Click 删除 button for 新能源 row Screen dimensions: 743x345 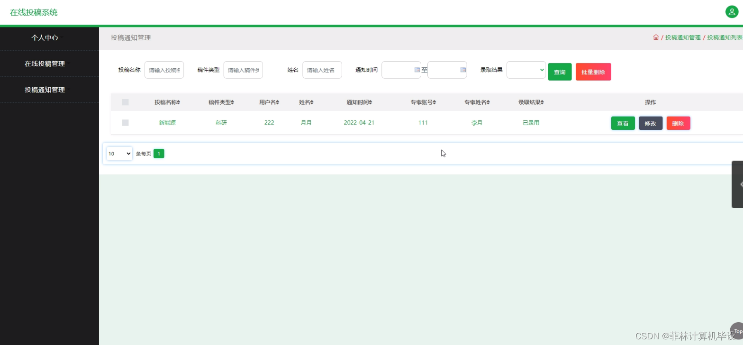[678, 123]
